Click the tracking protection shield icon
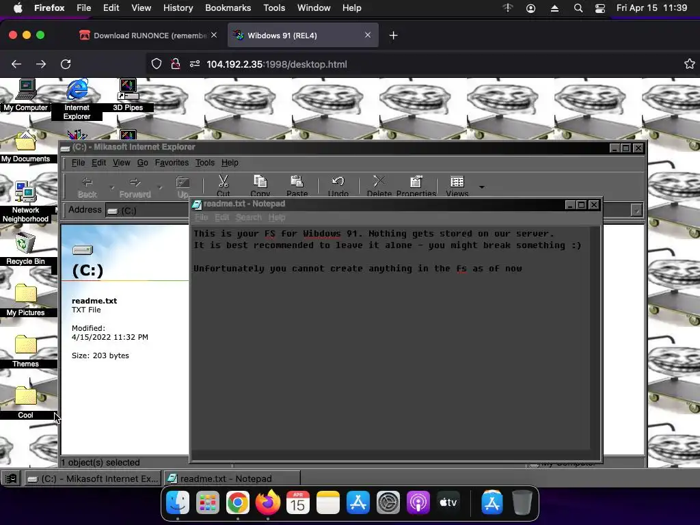The width and height of the screenshot is (700, 525). pos(157,64)
